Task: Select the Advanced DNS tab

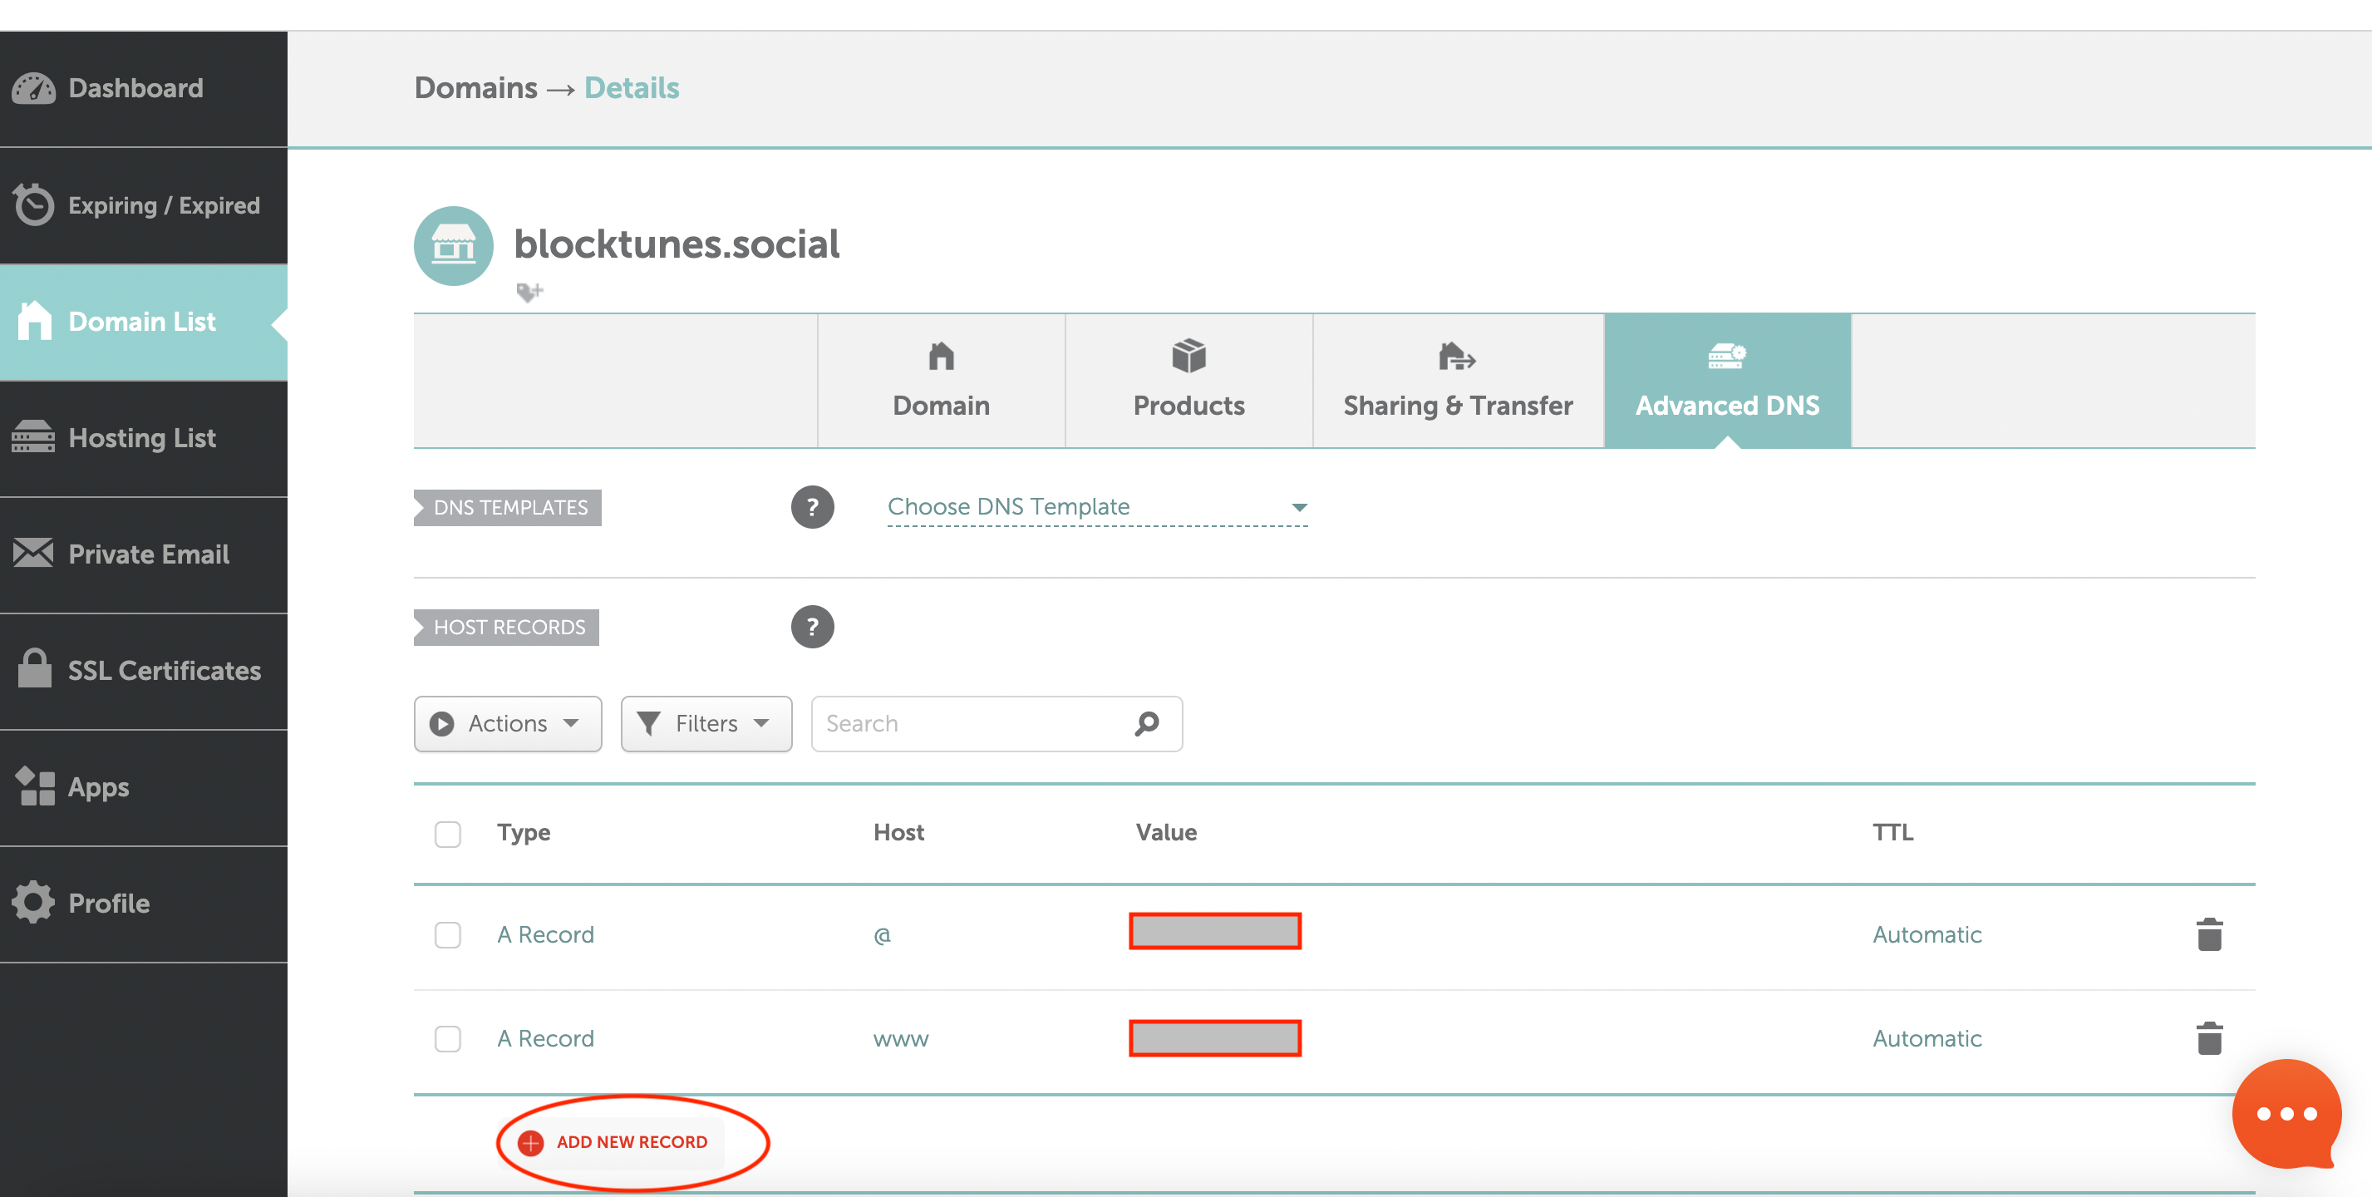Action: (x=1727, y=380)
